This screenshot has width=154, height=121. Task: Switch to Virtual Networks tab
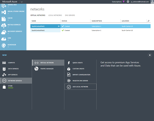click(38, 15)
